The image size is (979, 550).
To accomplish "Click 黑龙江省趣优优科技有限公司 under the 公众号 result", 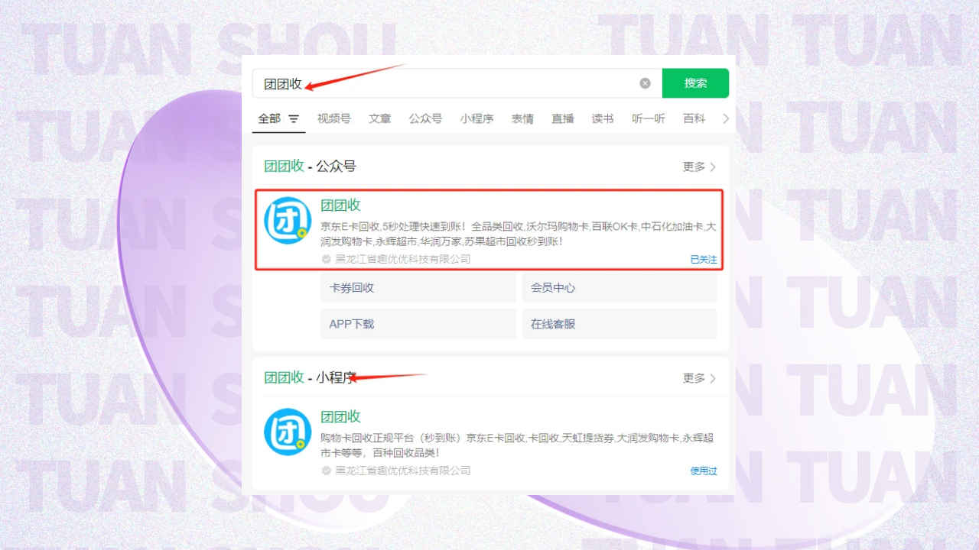I will pos(403,260).
